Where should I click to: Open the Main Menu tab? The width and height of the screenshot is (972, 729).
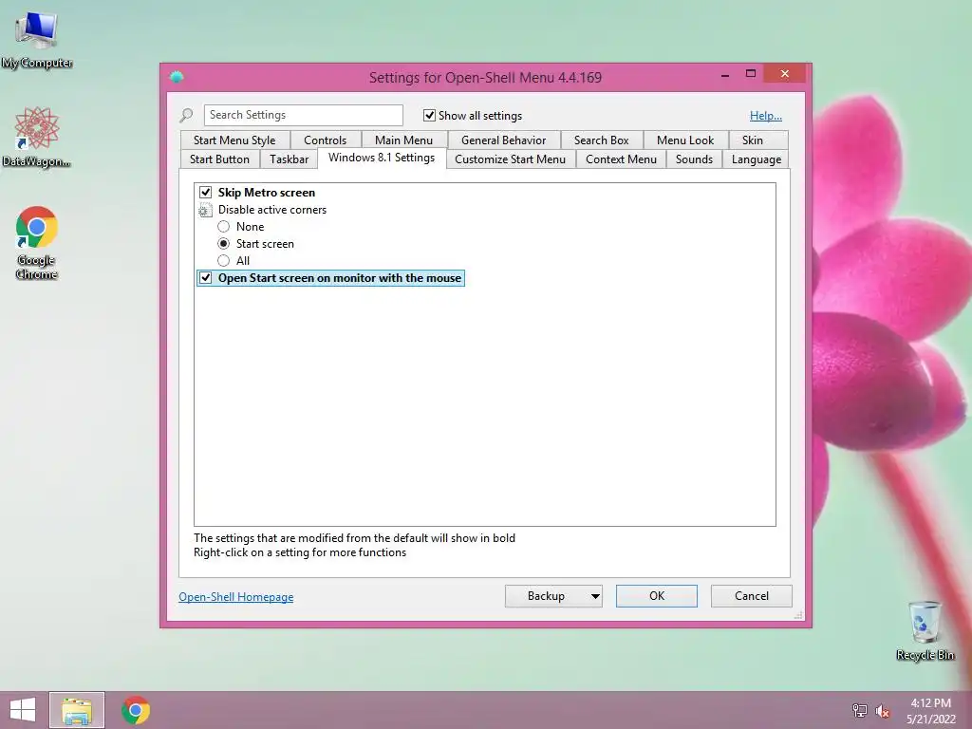tap(403, 140)
